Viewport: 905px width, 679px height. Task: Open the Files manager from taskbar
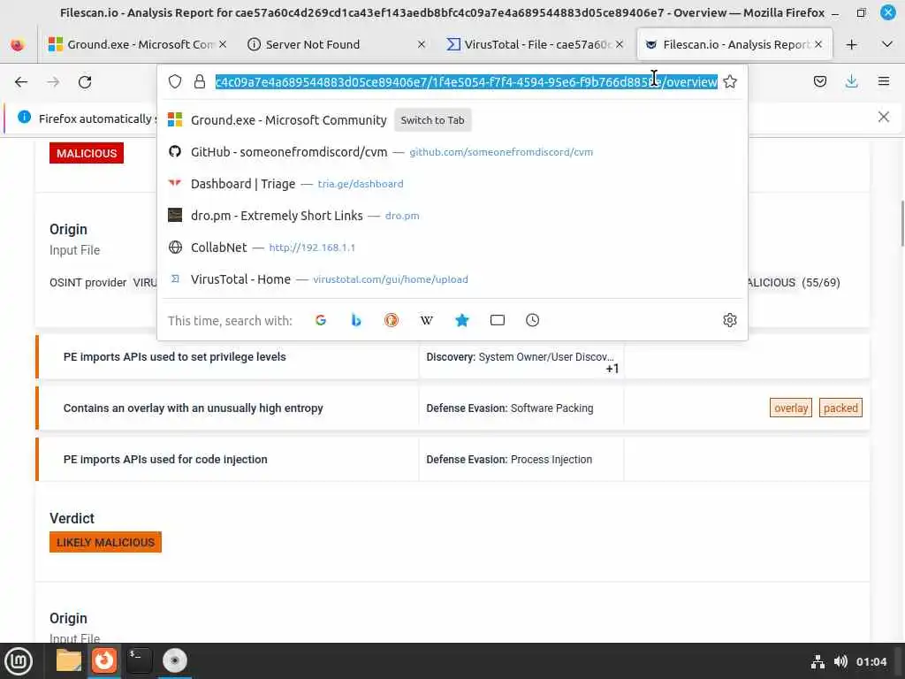click(69, 660)
